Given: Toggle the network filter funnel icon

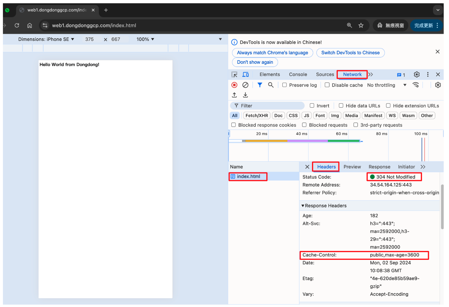Looking at the screenshot, I should pos(260,85).
